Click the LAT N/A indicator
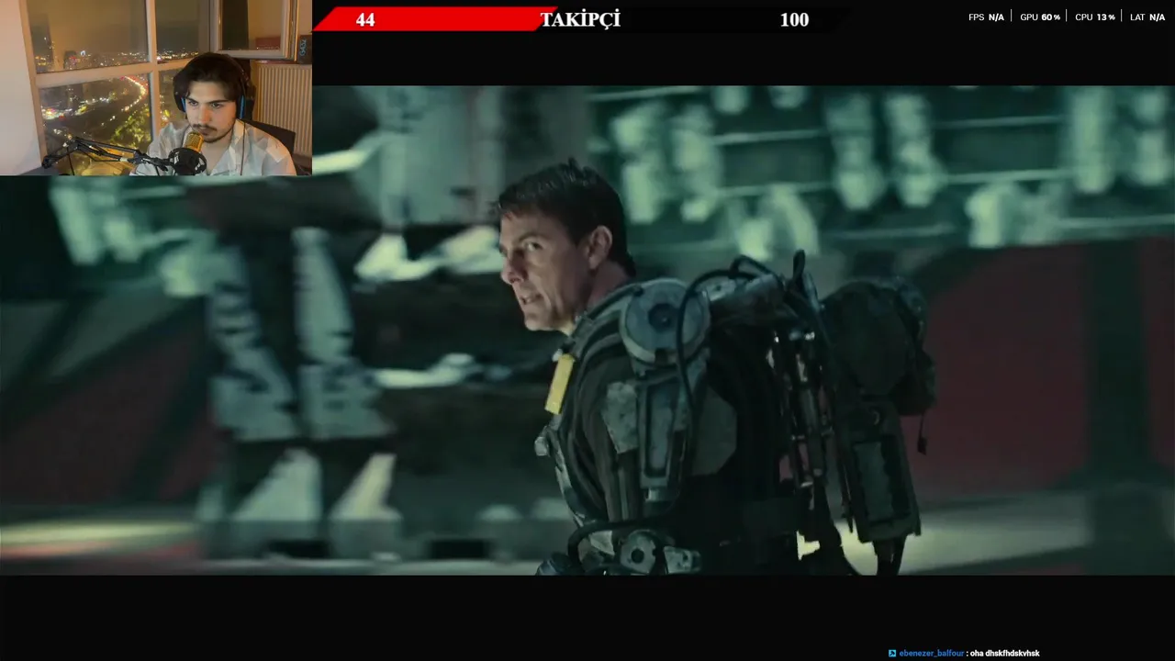The image size is (1175, 661). (1147, 17)
